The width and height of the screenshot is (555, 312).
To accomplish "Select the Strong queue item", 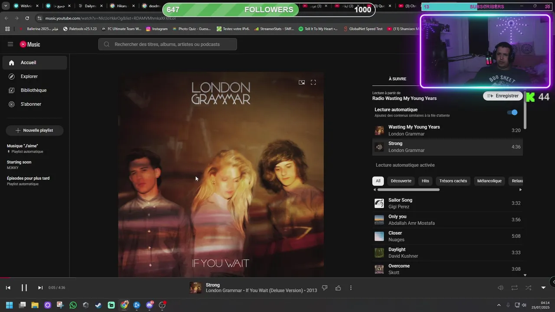I will click(447, 147).
